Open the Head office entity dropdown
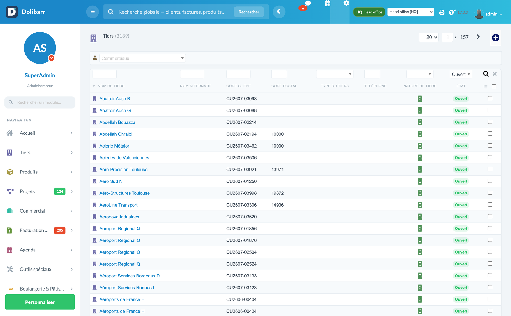Image resolution: width=511 pixels, height=316 pixels. (x=410, y=12)
